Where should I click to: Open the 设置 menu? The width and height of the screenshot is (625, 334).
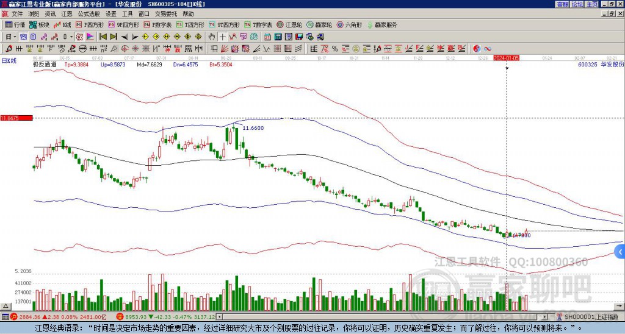coord(111,14)
